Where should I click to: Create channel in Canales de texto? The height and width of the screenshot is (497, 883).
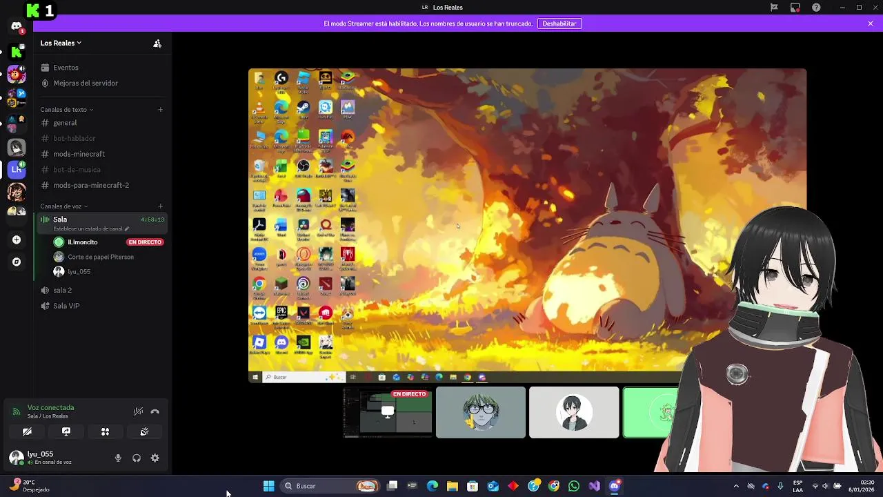[x=160, y=109]
